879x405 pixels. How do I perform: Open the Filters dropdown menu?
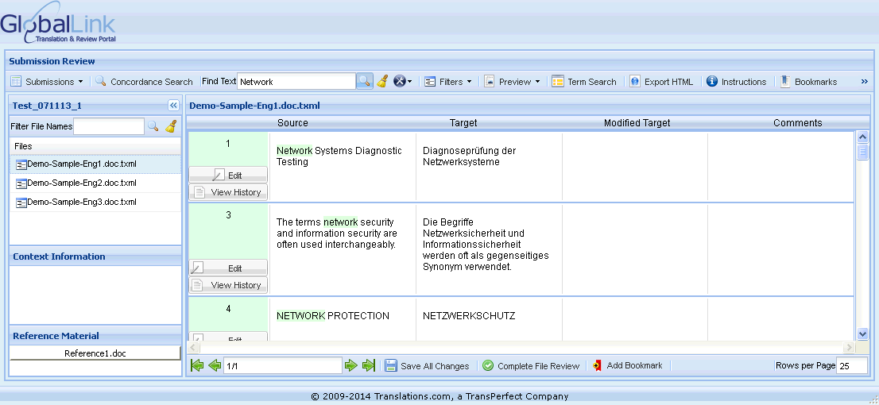448,82
